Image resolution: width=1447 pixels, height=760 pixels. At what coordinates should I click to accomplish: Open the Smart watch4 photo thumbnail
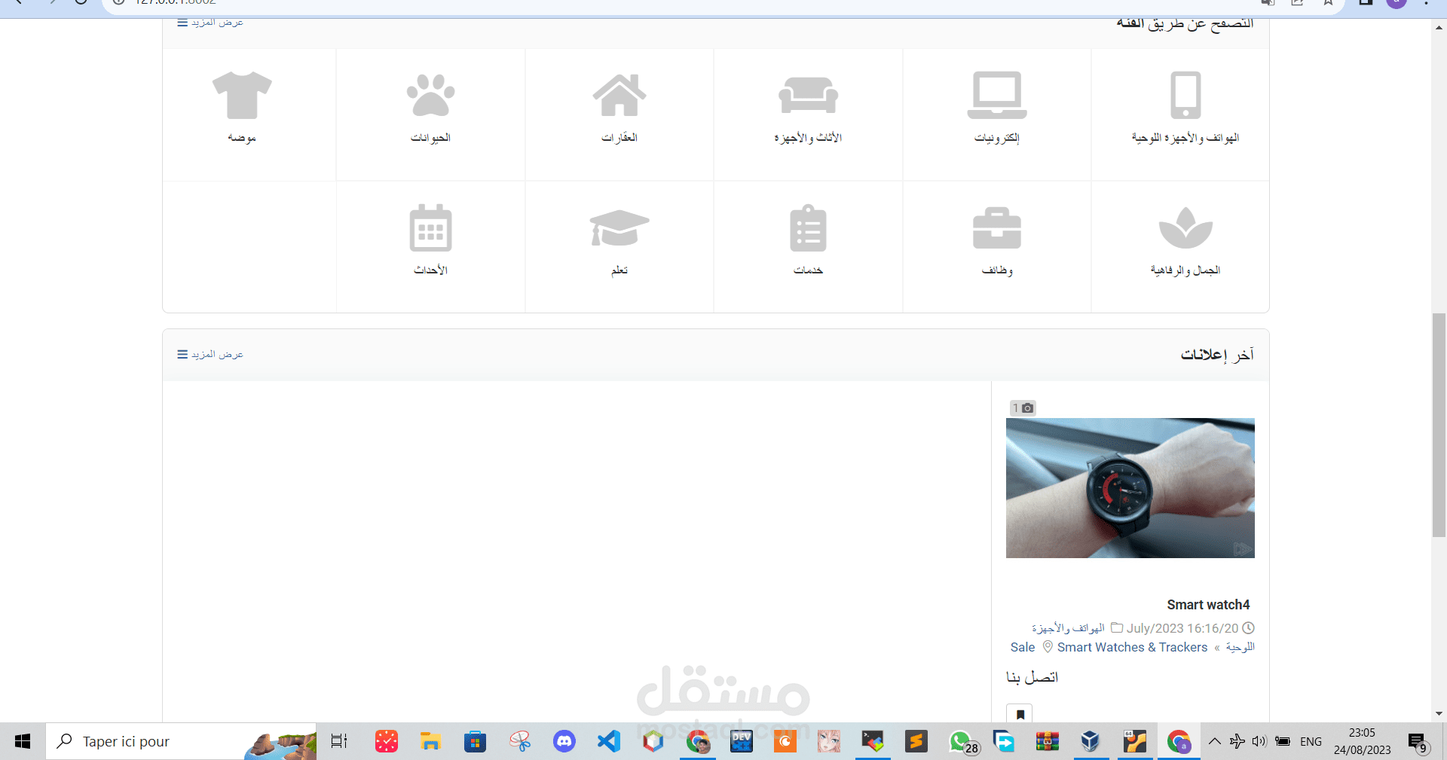tap(1130, 488)
